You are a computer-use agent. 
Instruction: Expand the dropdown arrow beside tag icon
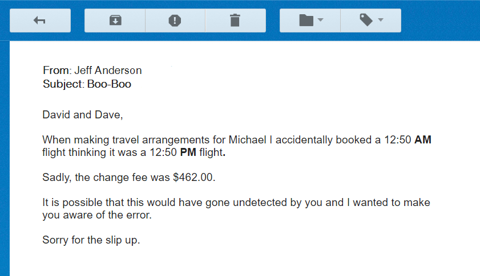(381, 20)
